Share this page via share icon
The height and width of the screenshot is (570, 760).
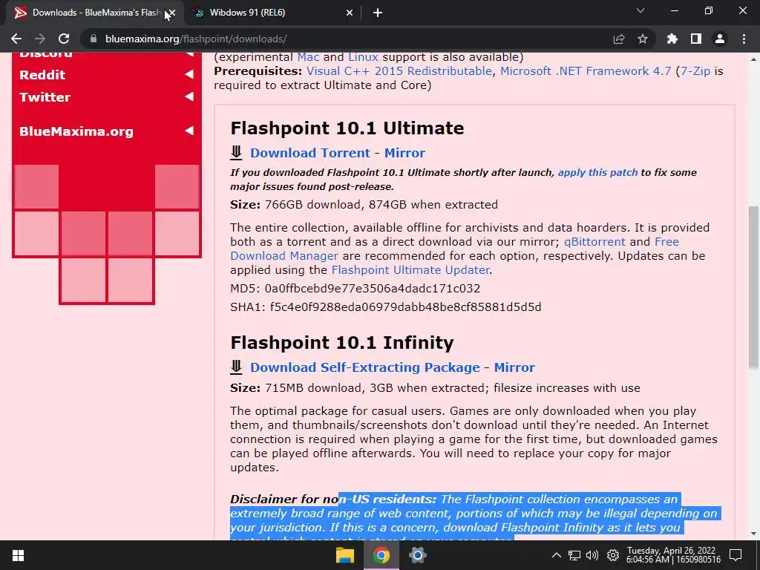point(619,39)
